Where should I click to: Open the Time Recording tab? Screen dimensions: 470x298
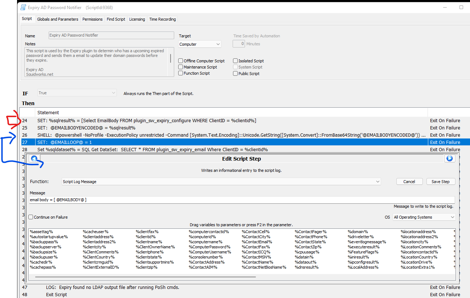[162, 19]
